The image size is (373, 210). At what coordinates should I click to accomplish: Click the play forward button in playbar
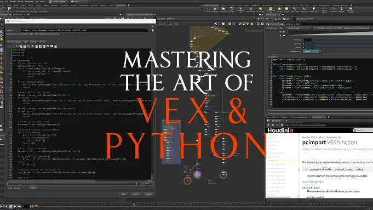click(15, 206)
